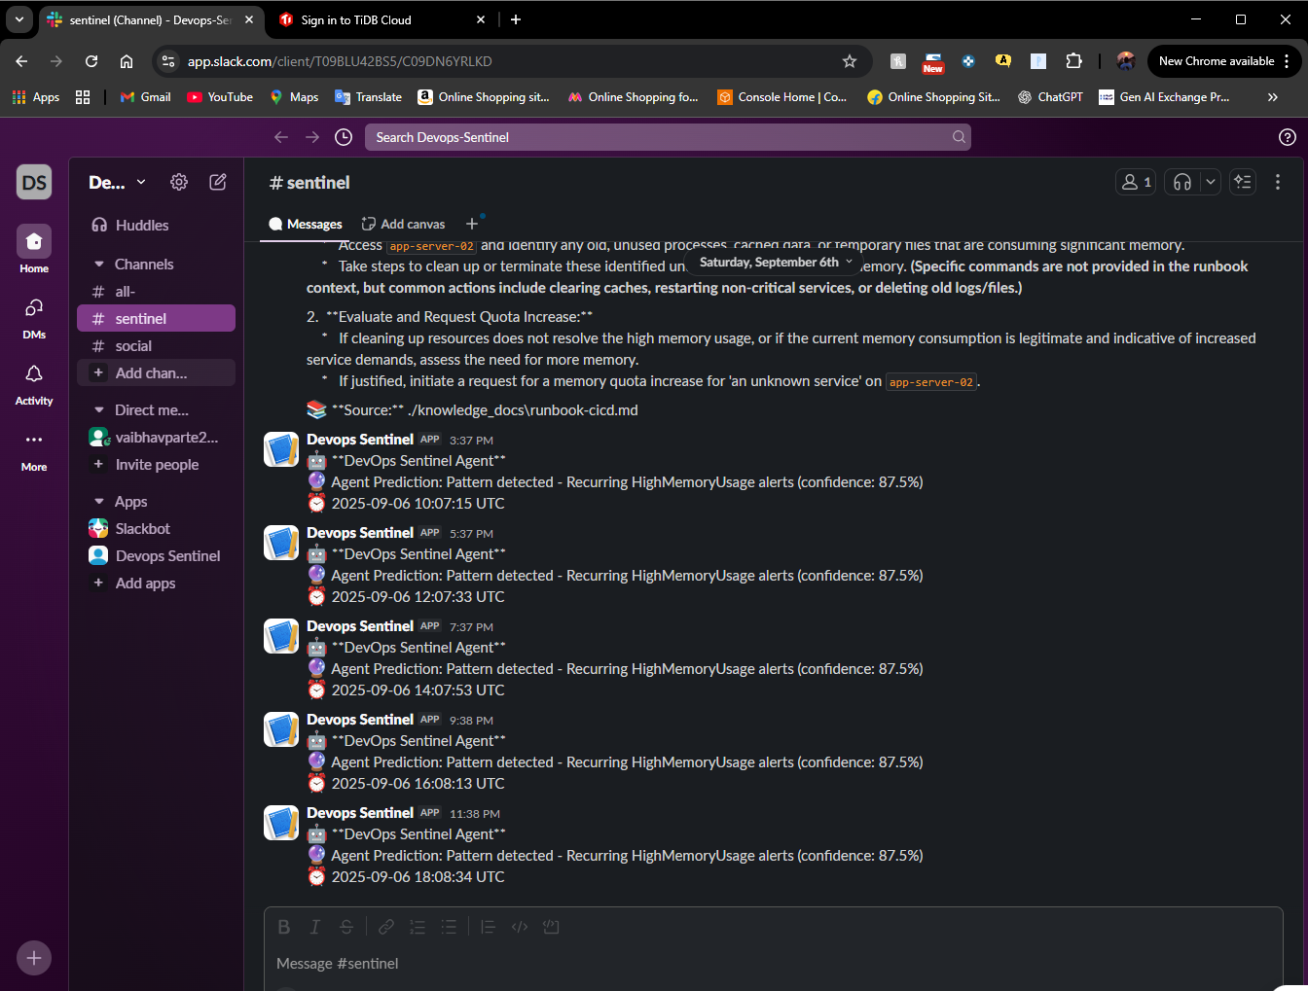Insert ordered list in composer

tap(418, 927)
